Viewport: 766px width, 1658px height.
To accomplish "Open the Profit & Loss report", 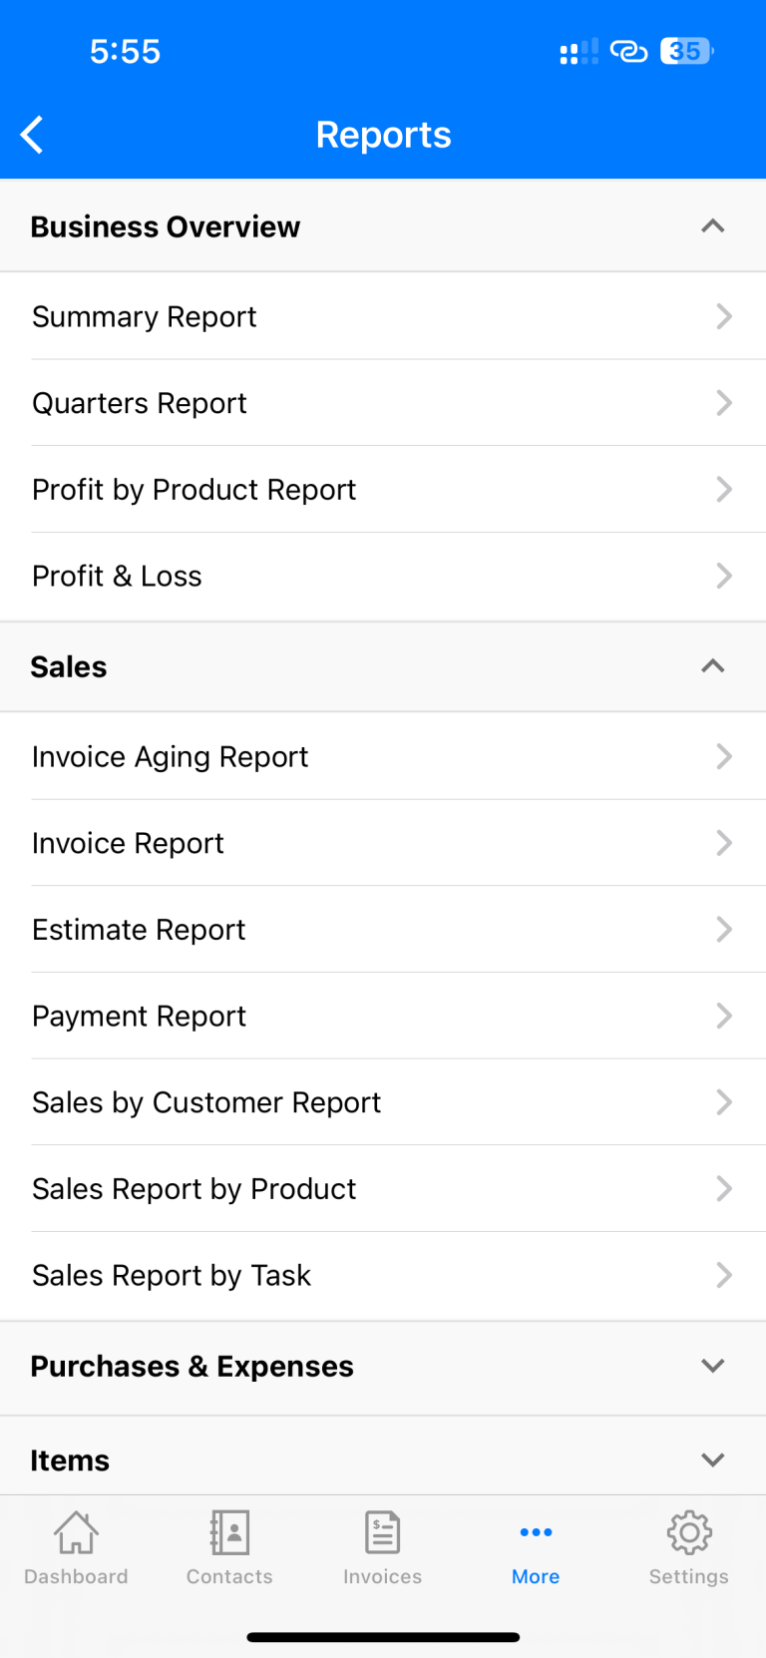I will point(118,577).
